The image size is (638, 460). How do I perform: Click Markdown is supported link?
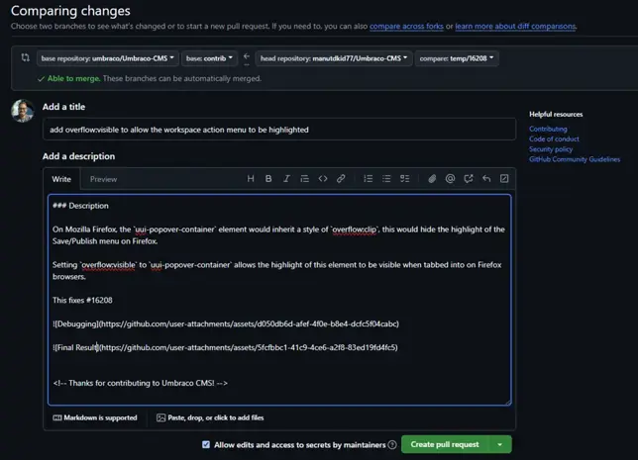click(95, 417)
